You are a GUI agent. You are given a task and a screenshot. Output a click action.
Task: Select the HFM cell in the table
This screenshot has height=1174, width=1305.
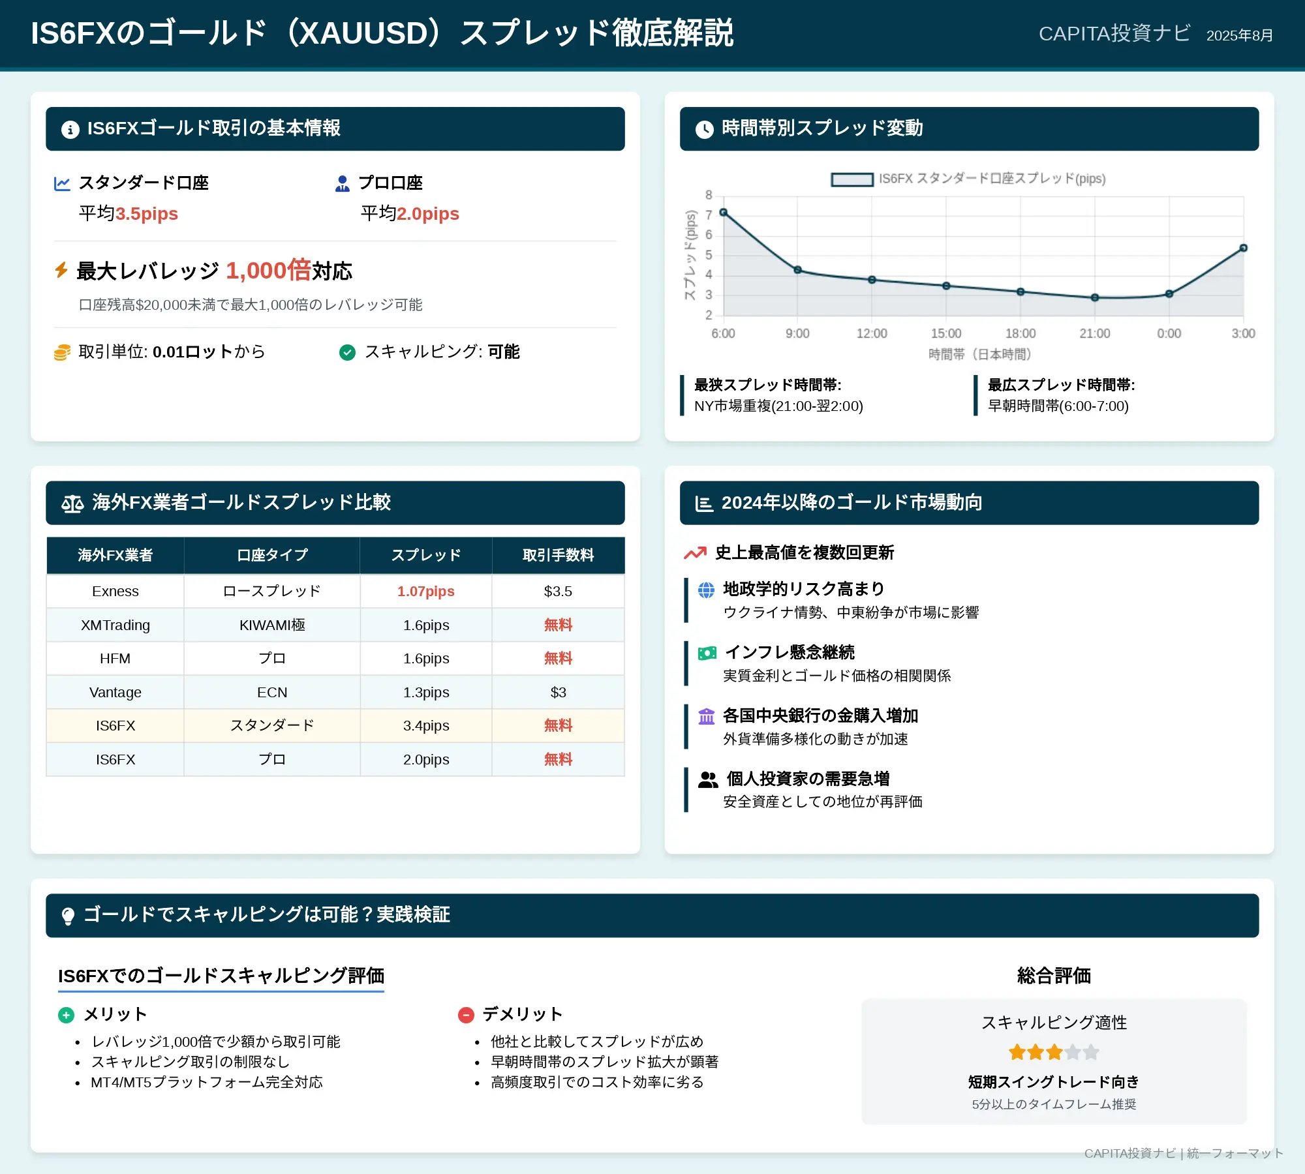coord(115,658)
